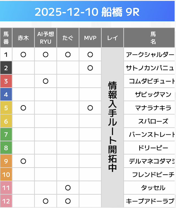Click horse name アークシャルダー
This screenshot has width=176, height=208.
coord(150,55)
